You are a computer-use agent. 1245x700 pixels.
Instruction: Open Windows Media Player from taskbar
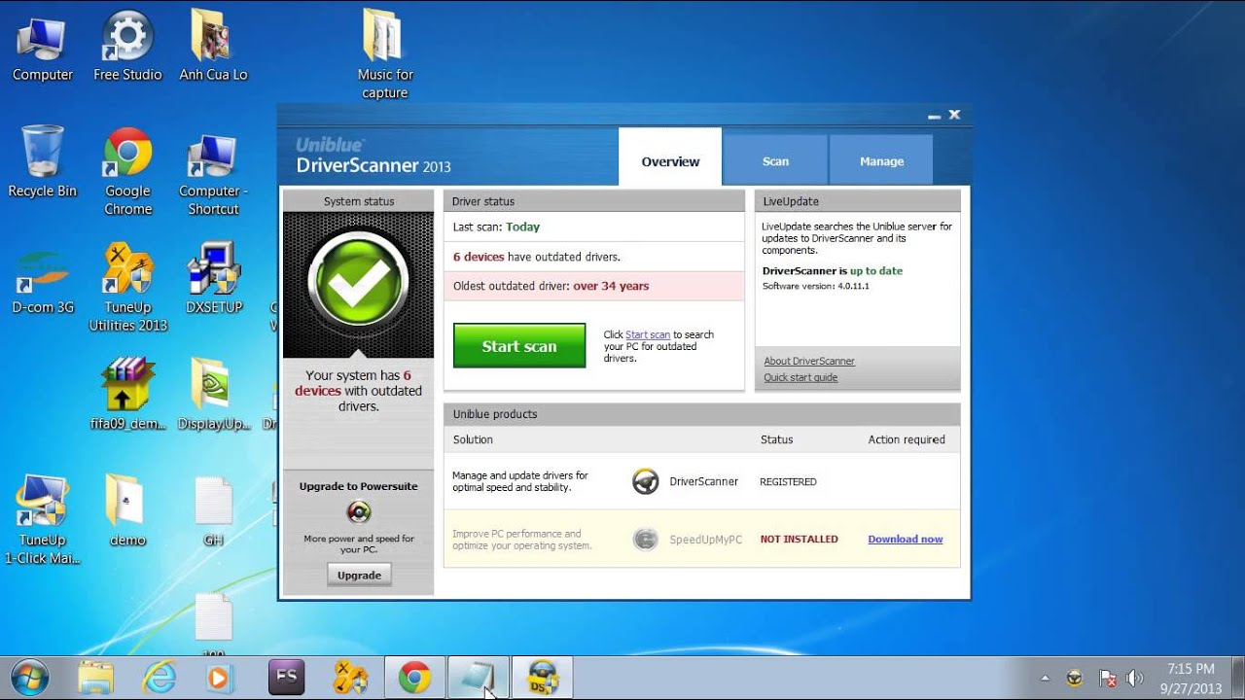220,677
